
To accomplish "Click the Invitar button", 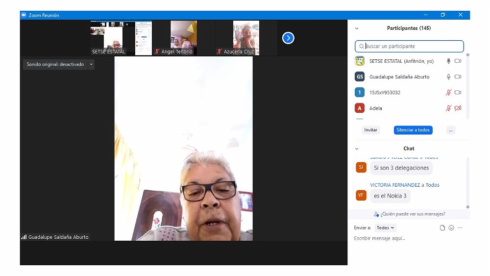I will 371,130.
